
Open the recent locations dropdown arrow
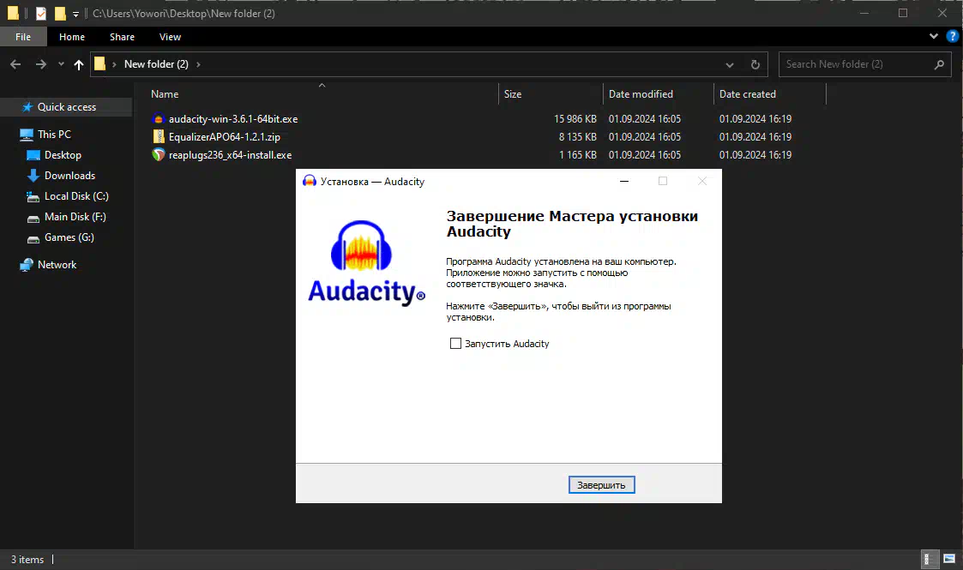(x=61, y=64)
